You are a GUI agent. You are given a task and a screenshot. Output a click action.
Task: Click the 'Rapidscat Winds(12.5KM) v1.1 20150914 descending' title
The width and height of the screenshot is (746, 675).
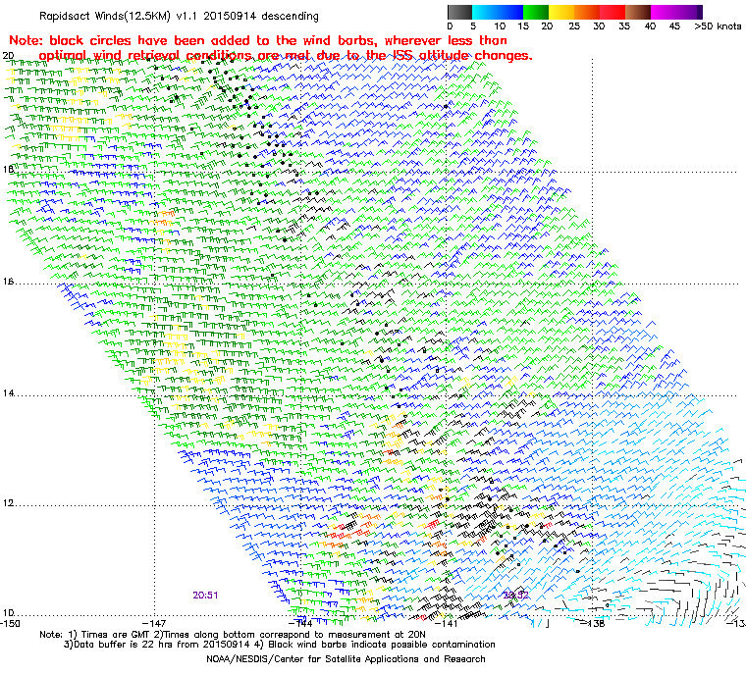(179, 16)
